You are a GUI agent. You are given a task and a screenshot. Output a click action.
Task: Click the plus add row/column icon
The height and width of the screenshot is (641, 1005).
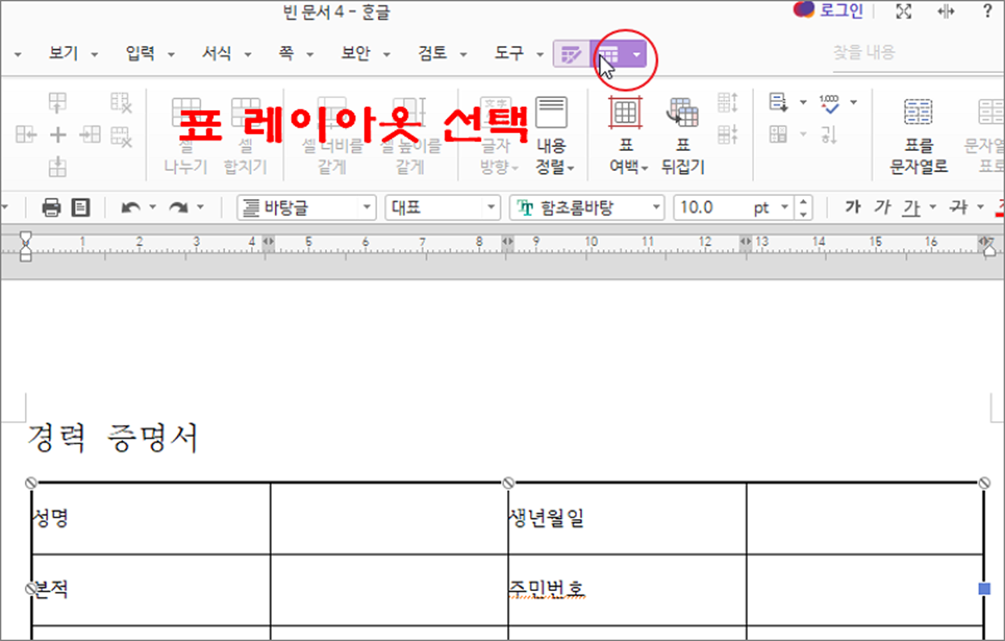point(58,135)
